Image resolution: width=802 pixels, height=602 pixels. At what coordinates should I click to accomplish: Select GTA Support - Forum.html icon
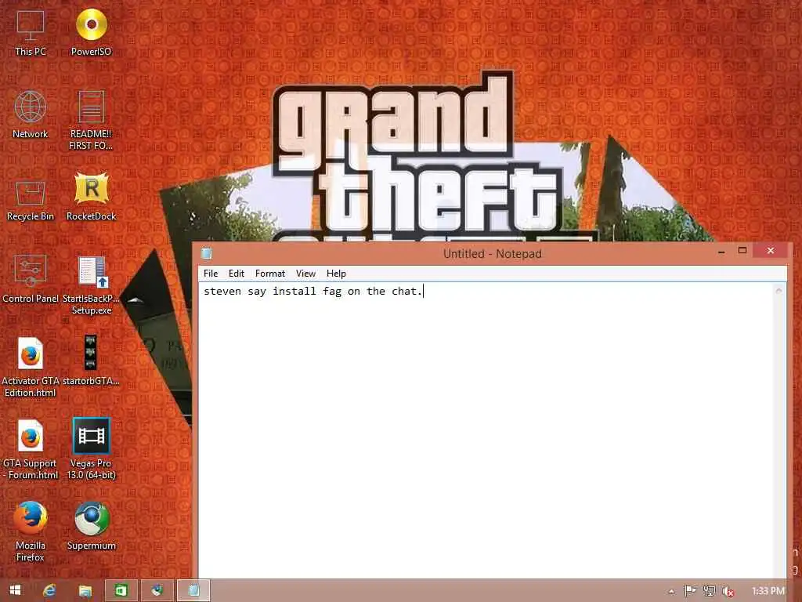point(31,449)
